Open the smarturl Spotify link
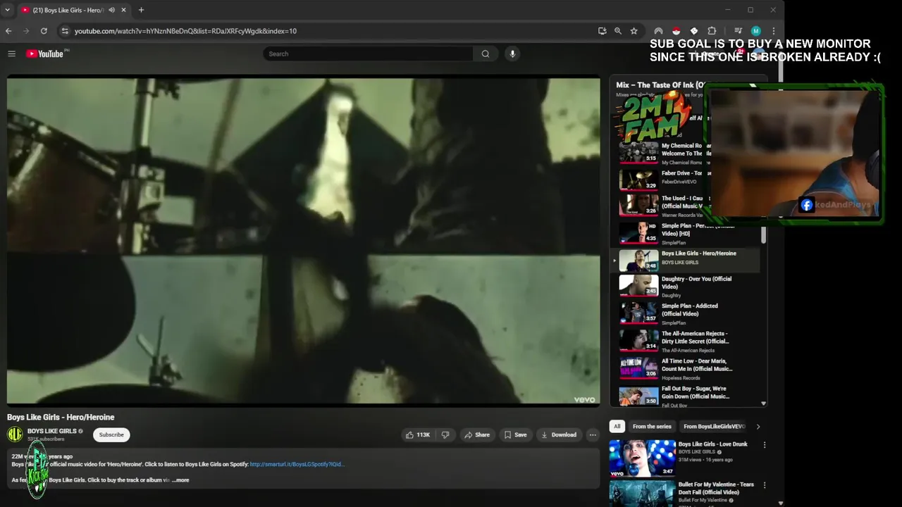The height and width of the screenshot is (507, 902). pyautogui.click(x=297, y=465)
